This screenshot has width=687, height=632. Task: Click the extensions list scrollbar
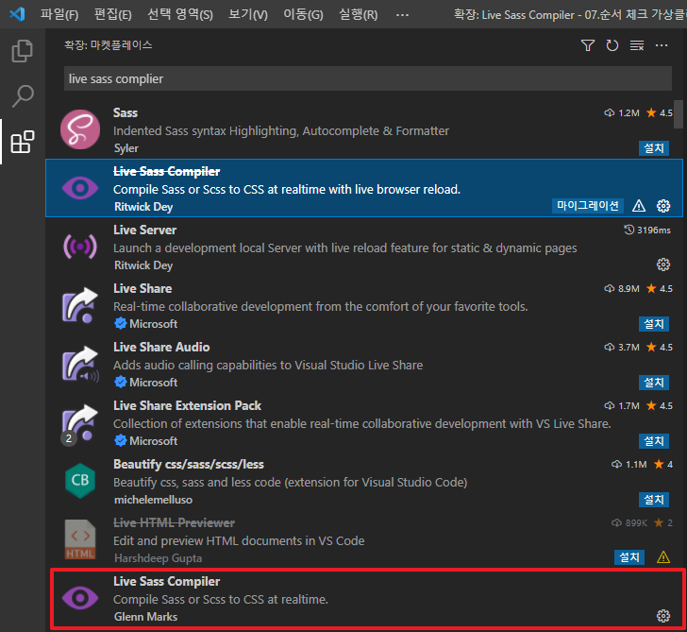point(679,114)
